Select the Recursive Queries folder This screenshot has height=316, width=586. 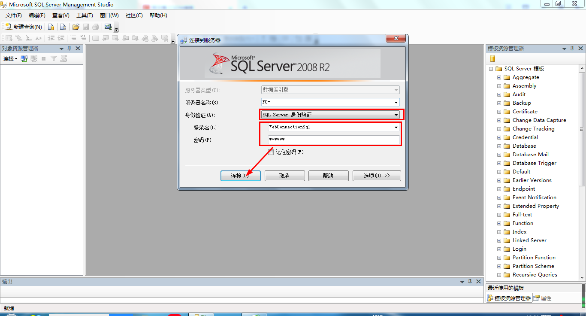pos(535,275)
